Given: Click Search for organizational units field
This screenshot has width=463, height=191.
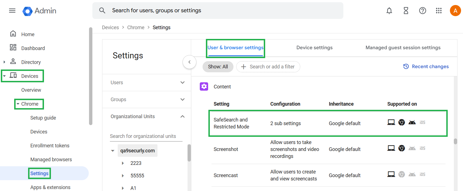Looking at the screenshot, I should (146, 136).
